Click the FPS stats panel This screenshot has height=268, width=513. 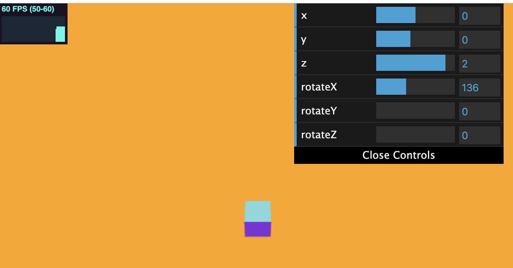tap(34, 24)
